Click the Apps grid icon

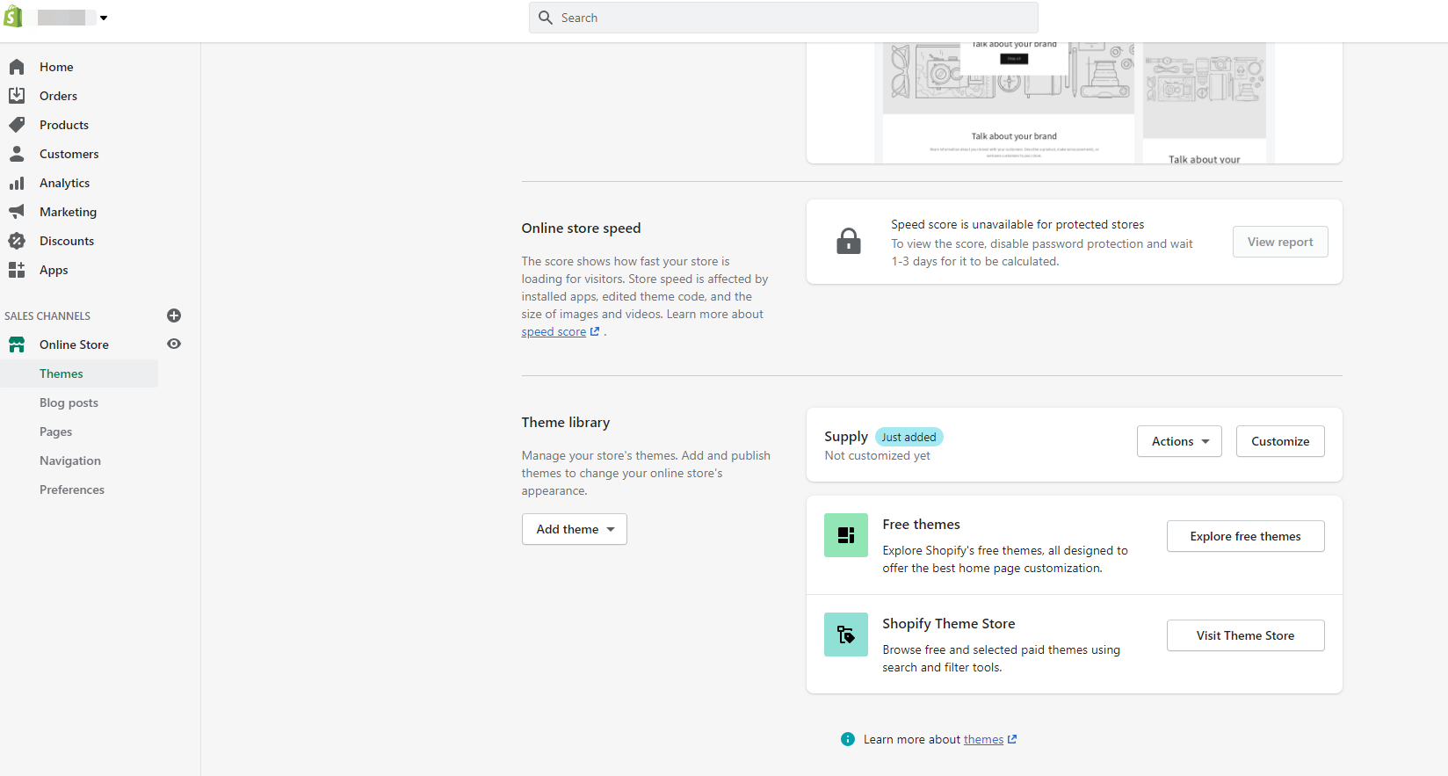(17, 270)
